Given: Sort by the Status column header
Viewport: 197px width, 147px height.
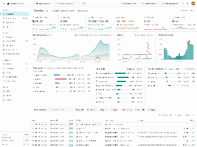Looking at the screenshot, I should (x=71, y=120).
